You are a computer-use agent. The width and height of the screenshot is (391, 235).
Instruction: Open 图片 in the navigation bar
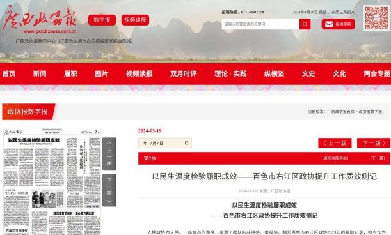101,73
